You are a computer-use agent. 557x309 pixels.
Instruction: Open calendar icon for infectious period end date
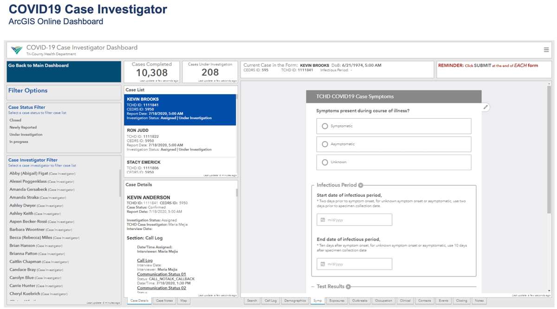pyautogui.click(x=323, y=264)
